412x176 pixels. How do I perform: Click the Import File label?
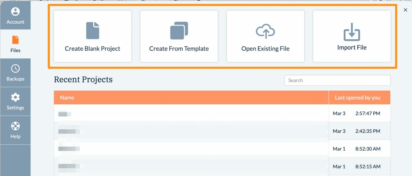tap(352, 47)
